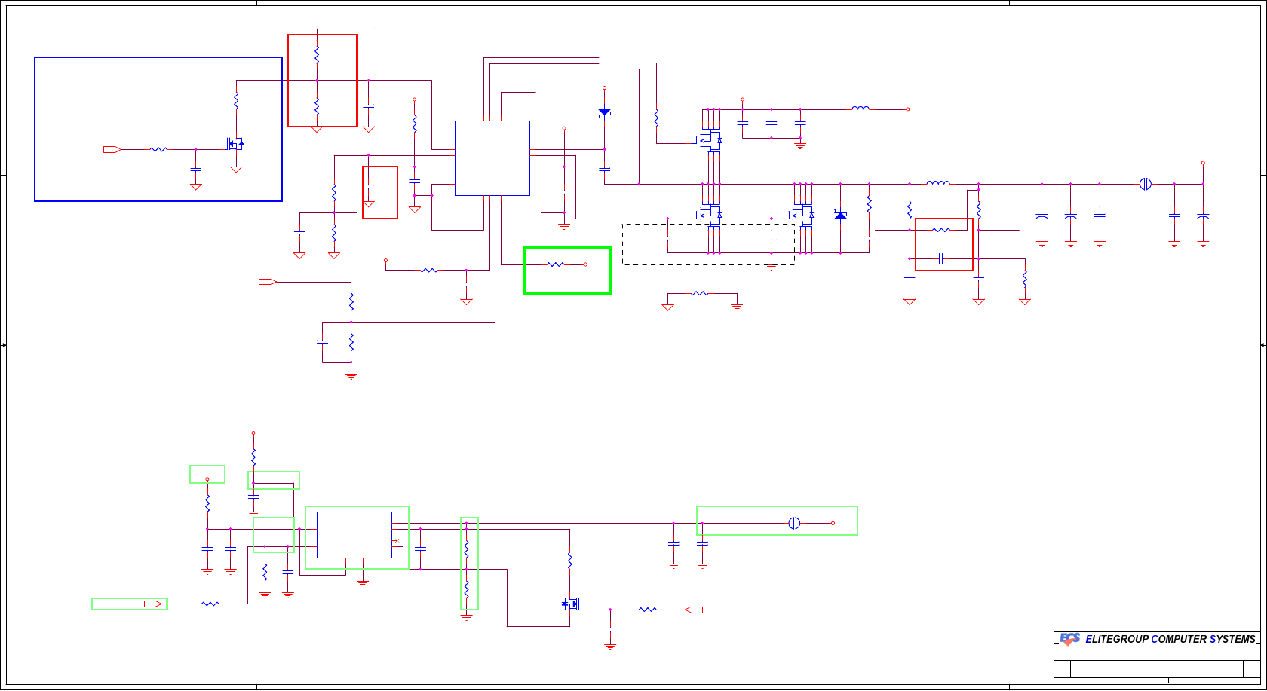This screenshot has width=1267, height=691.
Task: Select the resistor inside the bright green rectangle
Action: 556,264
